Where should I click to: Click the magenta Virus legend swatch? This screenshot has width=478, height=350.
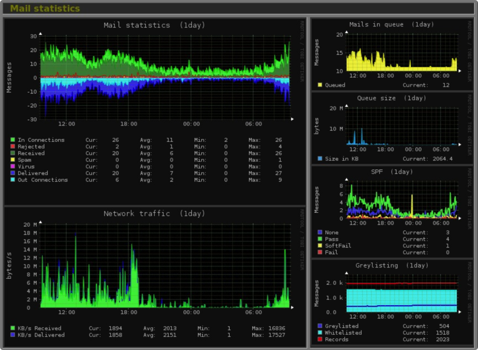13,167
